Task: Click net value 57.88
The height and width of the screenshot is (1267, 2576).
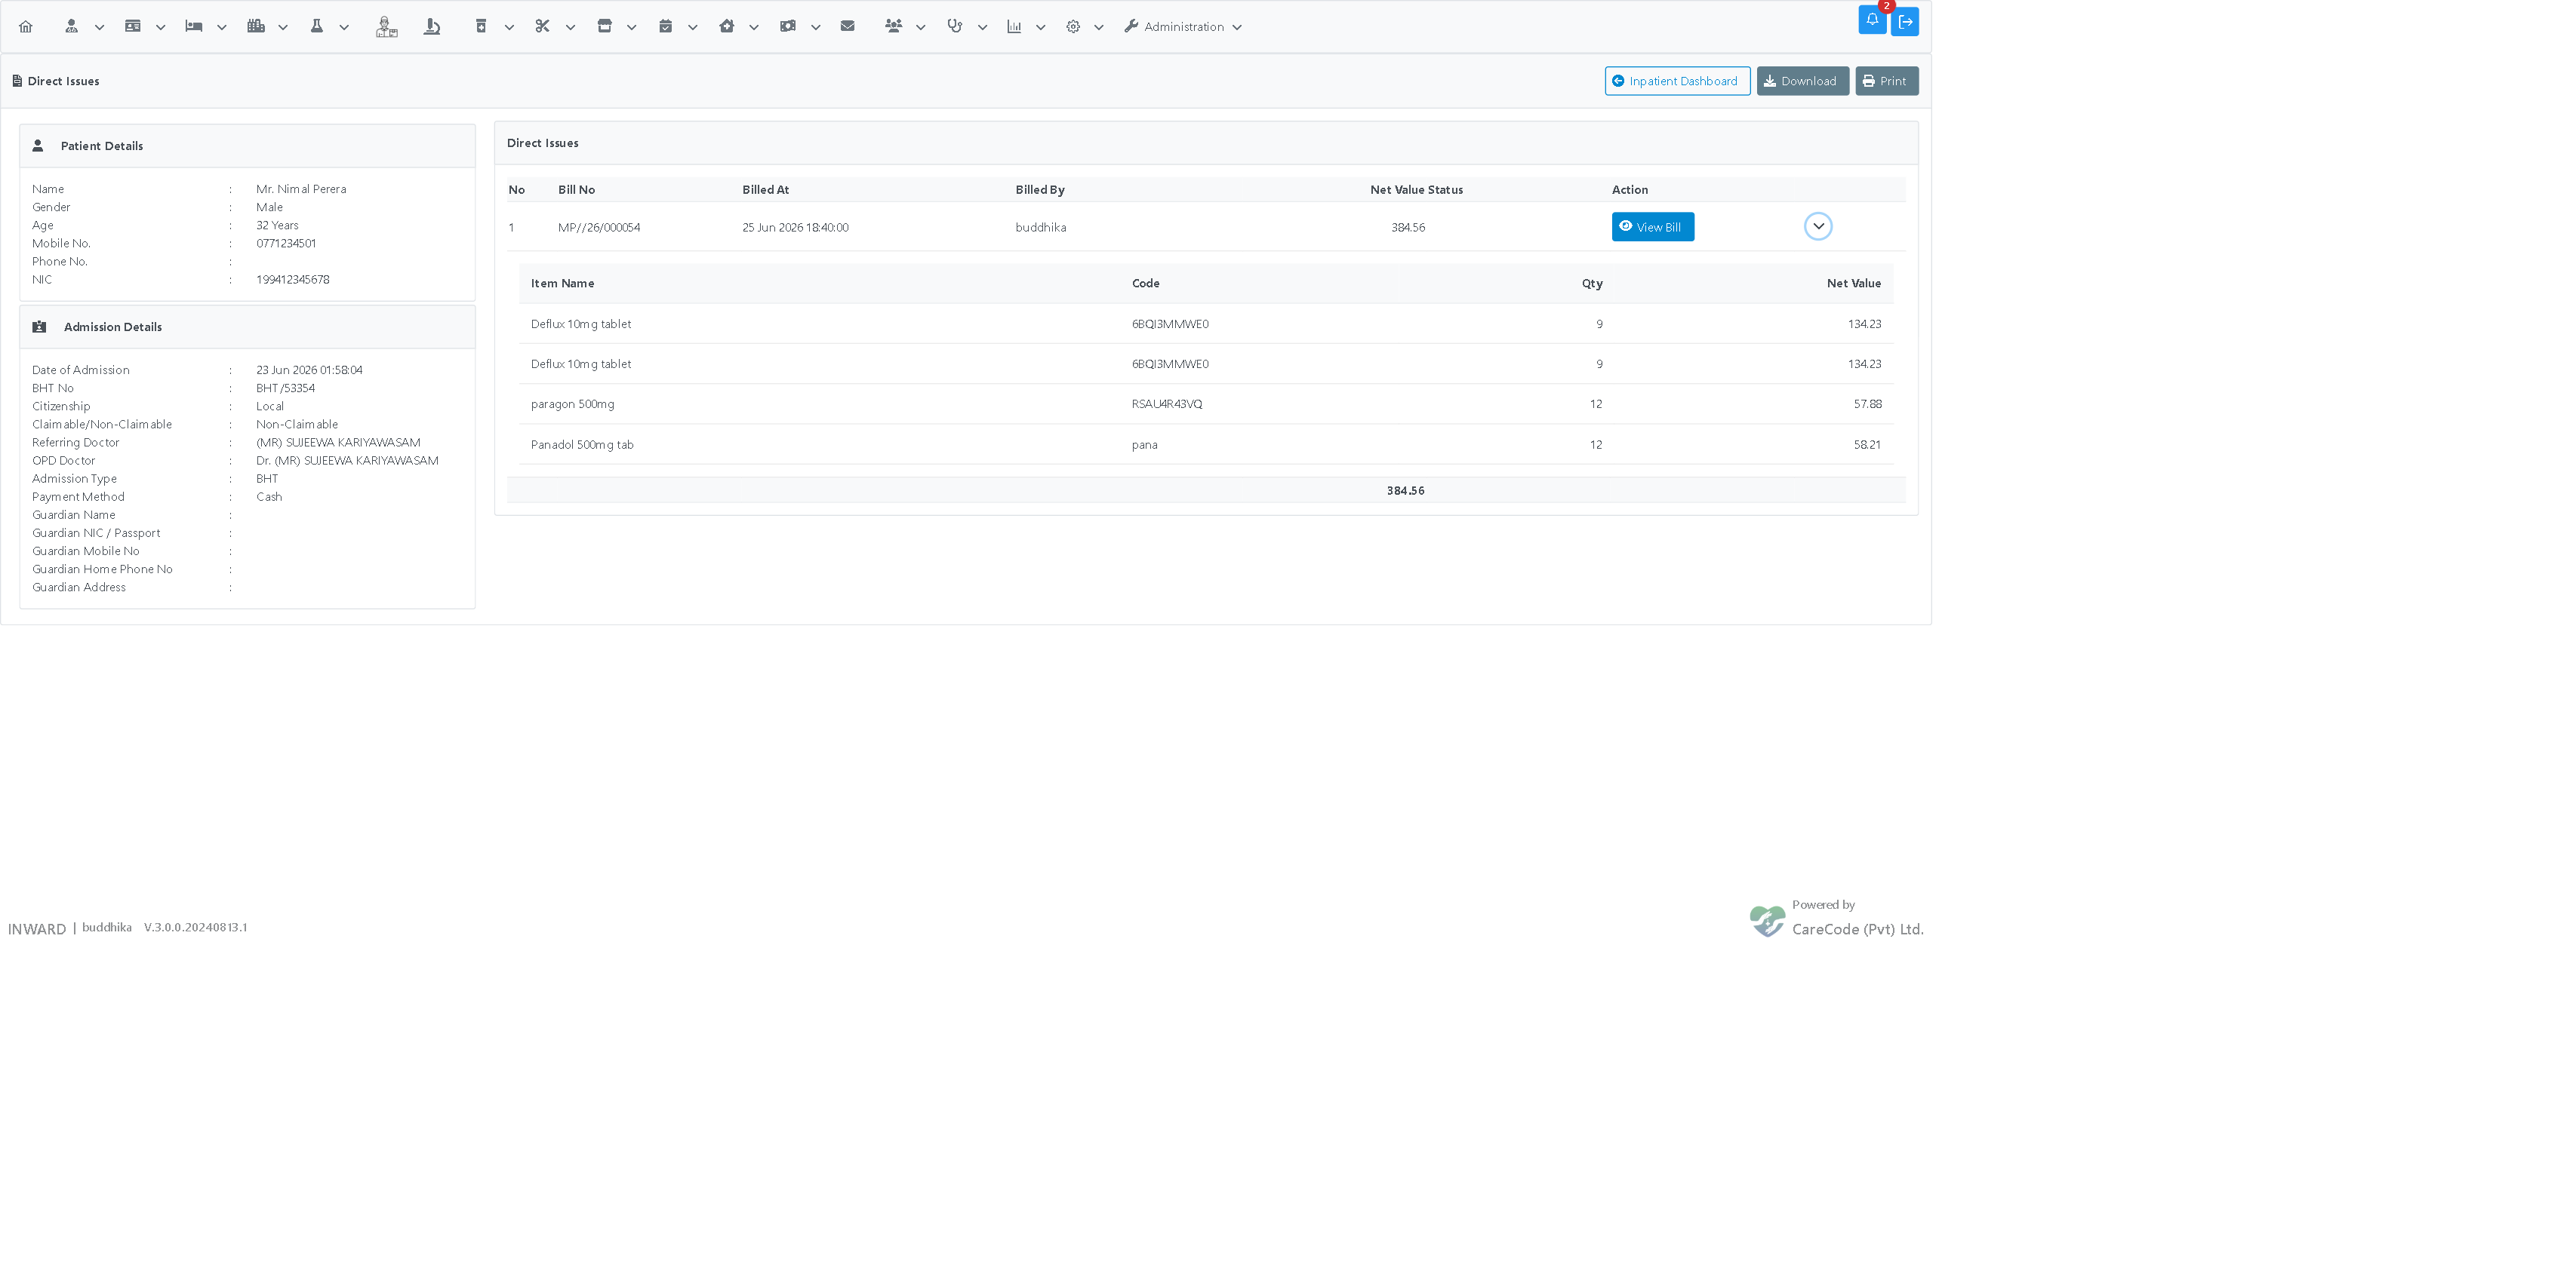Action: coord(1867,405)
